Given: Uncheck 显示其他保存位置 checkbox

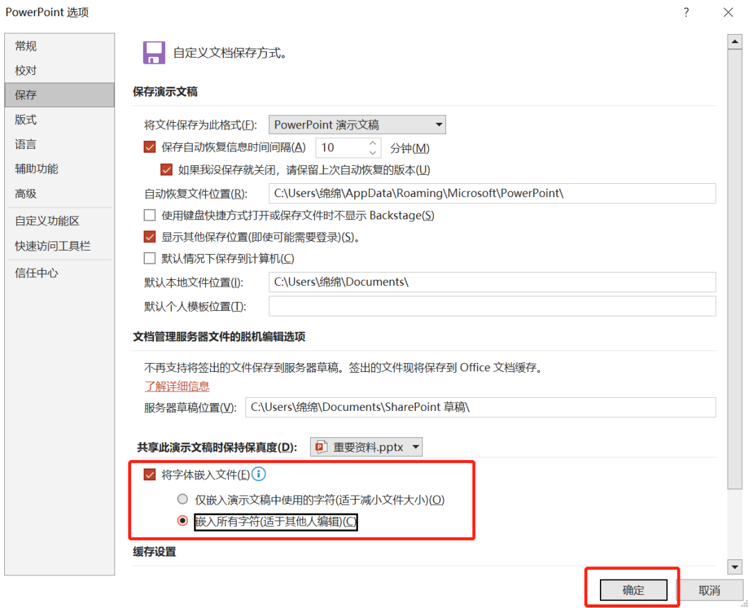Looking at the screenshot, I should click(150, 237).
